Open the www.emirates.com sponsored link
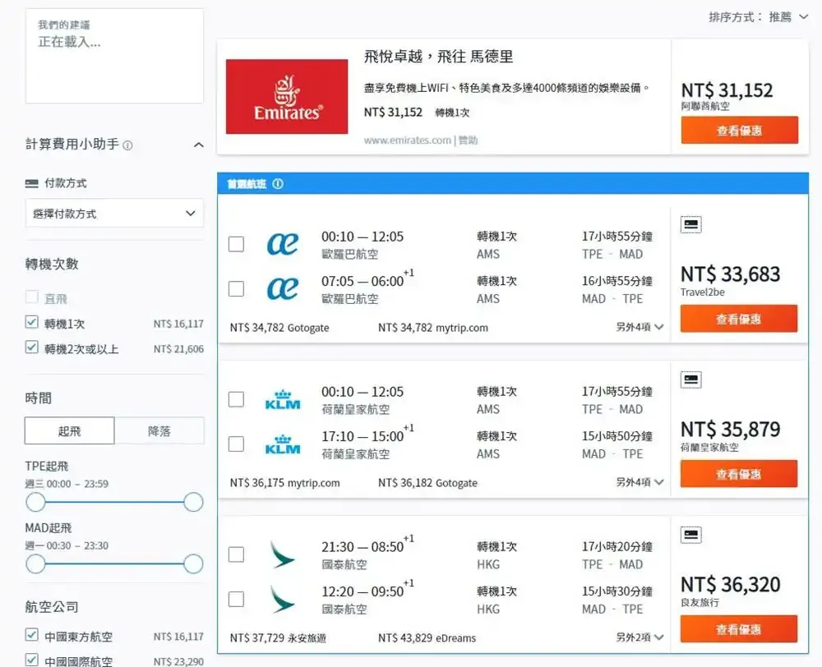The image size is (822, 667). [x=408, y=140]
